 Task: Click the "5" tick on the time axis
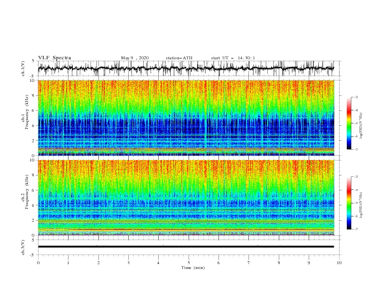[x=189, y=263]
